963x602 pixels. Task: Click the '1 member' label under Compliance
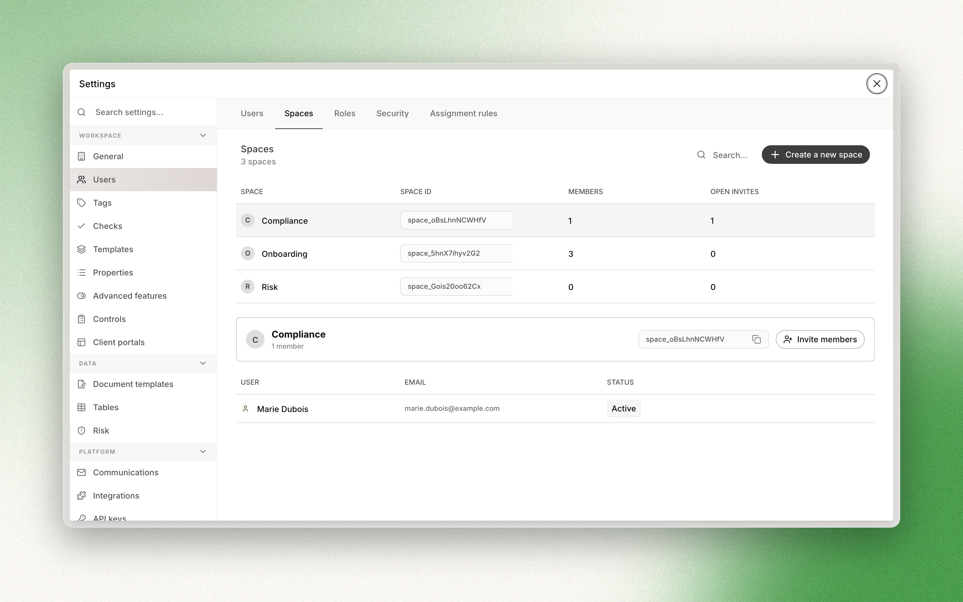288,346
